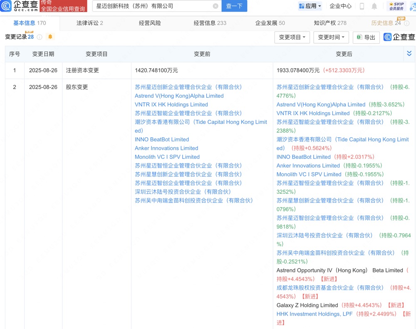The height and width of the screenshot is (329, 416).
Task: Open INNO BeatBot Limited in 变更前 column
Action: [162, 140]
